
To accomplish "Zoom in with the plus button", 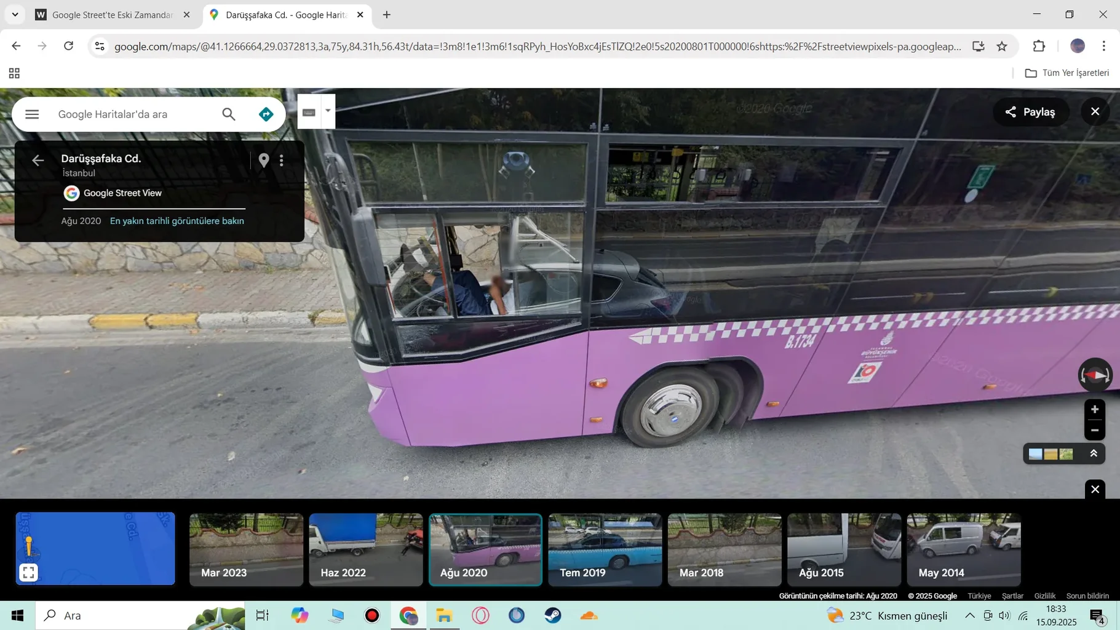I will (x=1094, y=409).
